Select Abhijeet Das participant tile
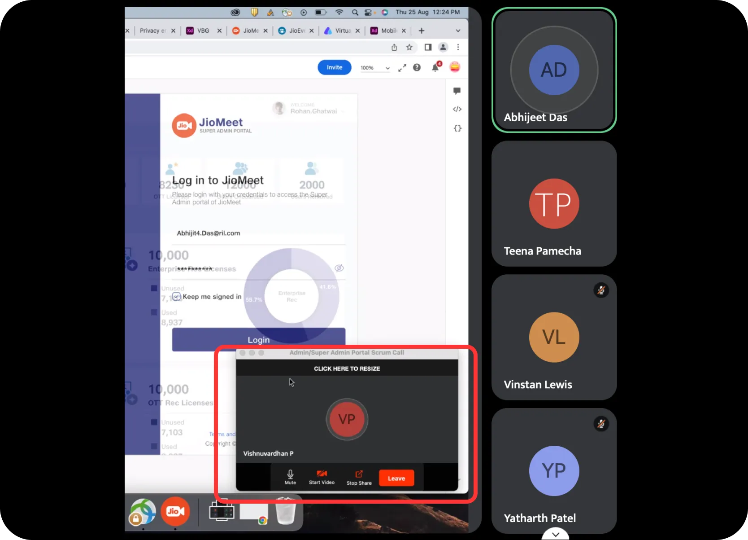Viewport: 748px width, 540px height. 554,70
